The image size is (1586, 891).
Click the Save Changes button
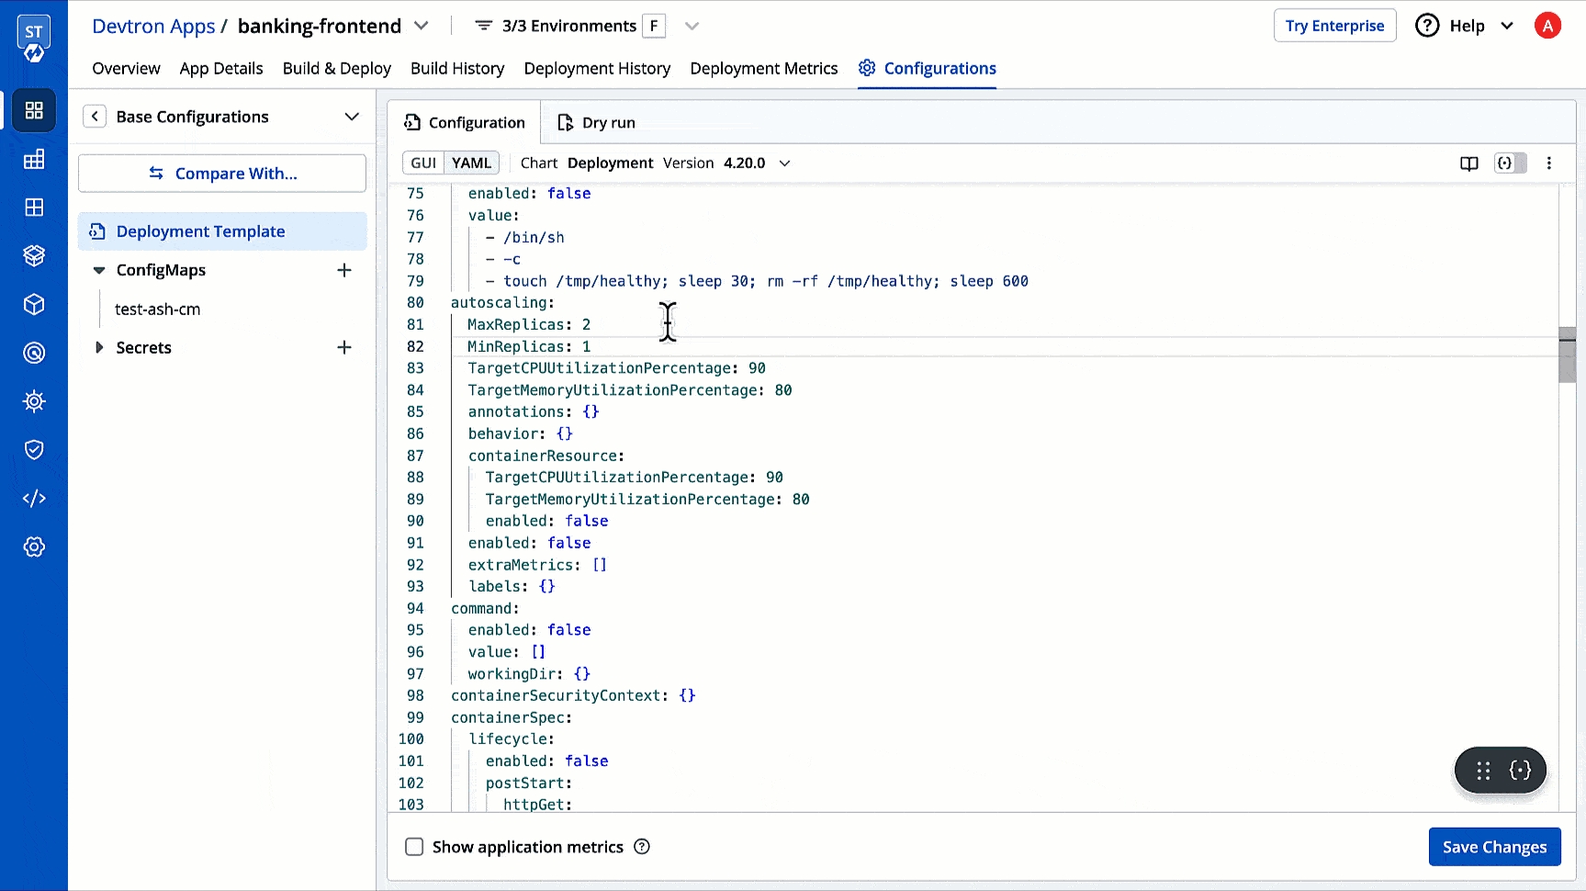(1494, 847)
